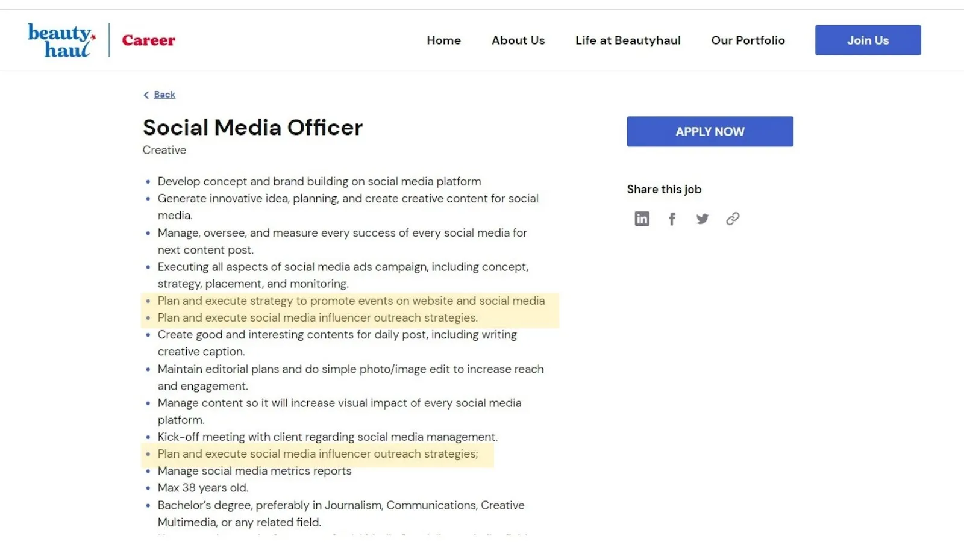964x542 pixels.
Task: Share this job on LinkedIn
Action: [641, 219]
